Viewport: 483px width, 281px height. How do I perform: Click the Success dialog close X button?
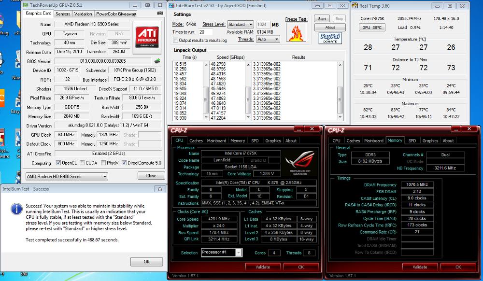(160, 189)
